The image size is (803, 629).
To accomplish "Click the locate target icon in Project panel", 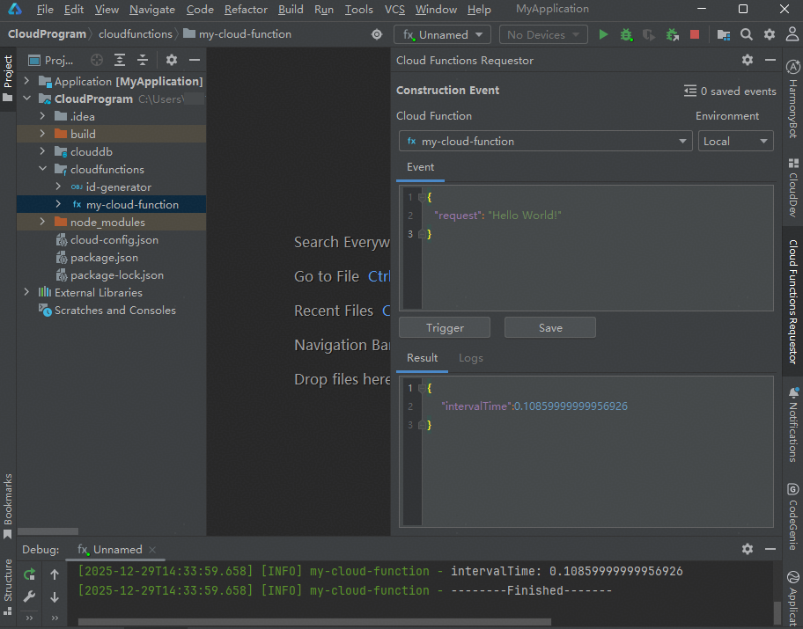I will 97,60.
